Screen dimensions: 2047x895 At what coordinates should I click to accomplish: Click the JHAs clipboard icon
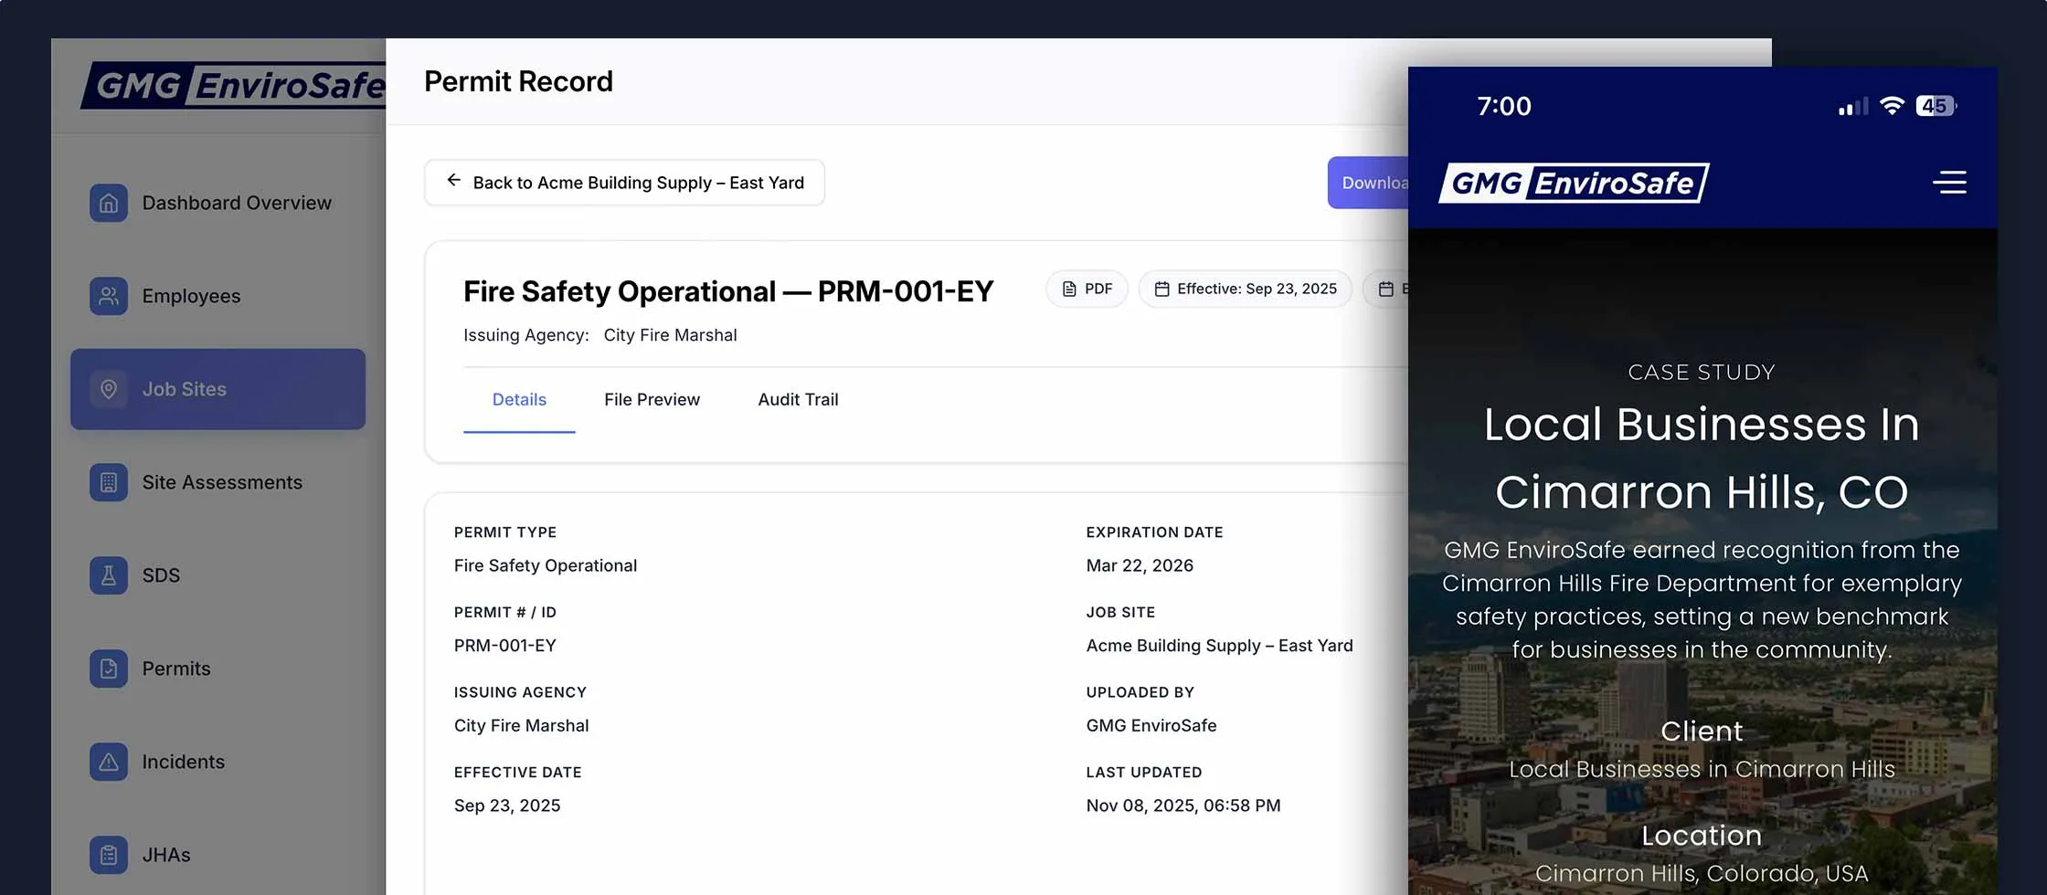109,855
